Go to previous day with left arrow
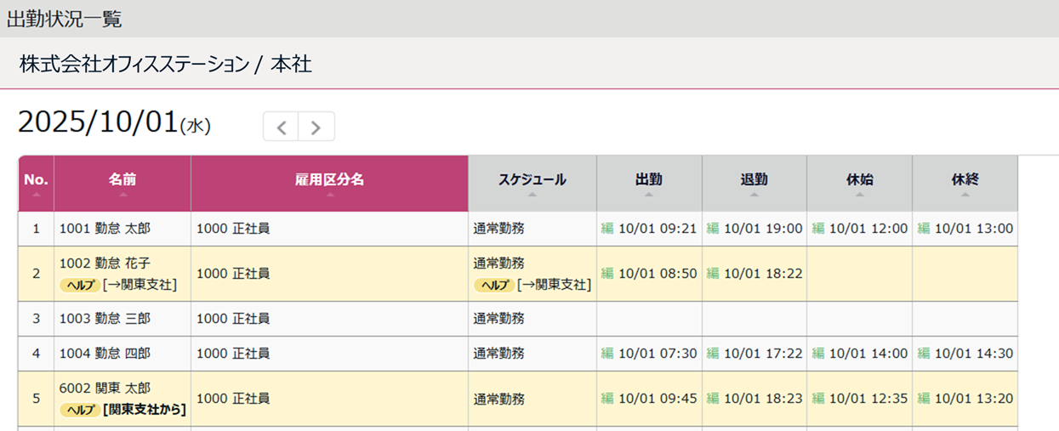 (x=282, y=127)
